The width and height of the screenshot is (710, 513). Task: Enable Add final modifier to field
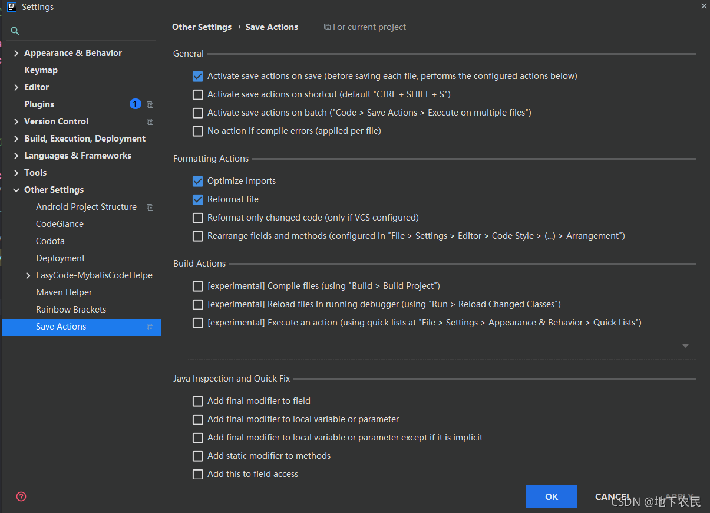click(x=198, y=402)
